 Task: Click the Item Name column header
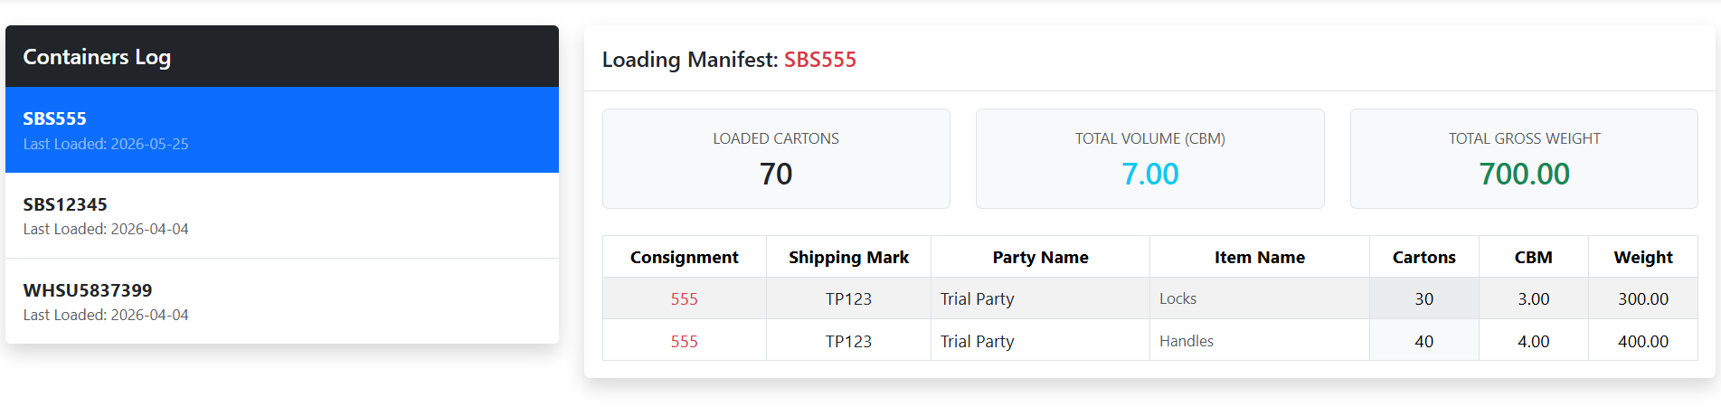(x=1260, y=257)
